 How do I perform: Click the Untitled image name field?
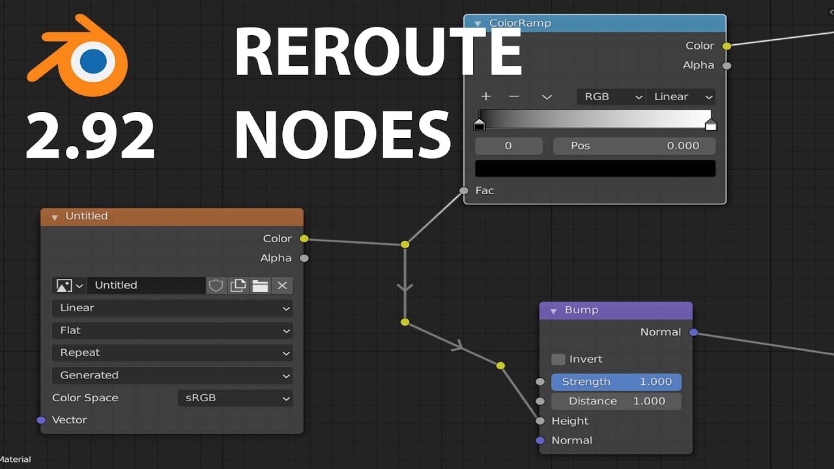pyautogui.click(x=147, y=285)
